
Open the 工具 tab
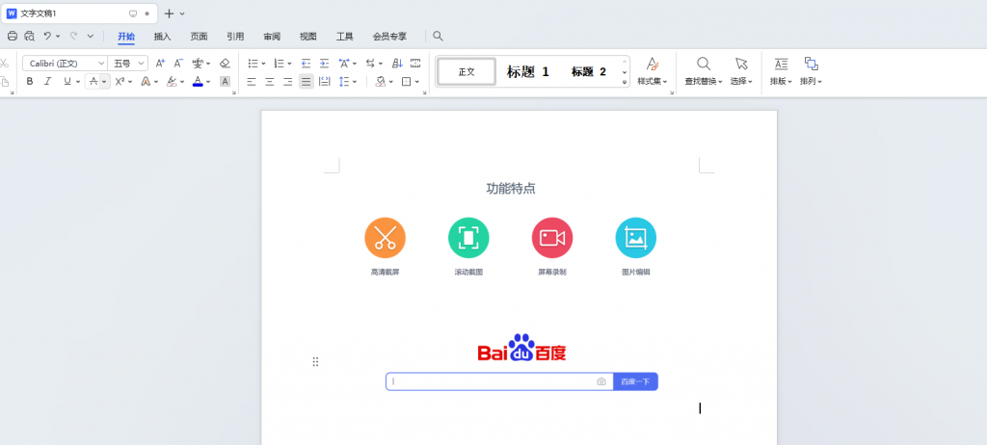coord(344,37)
